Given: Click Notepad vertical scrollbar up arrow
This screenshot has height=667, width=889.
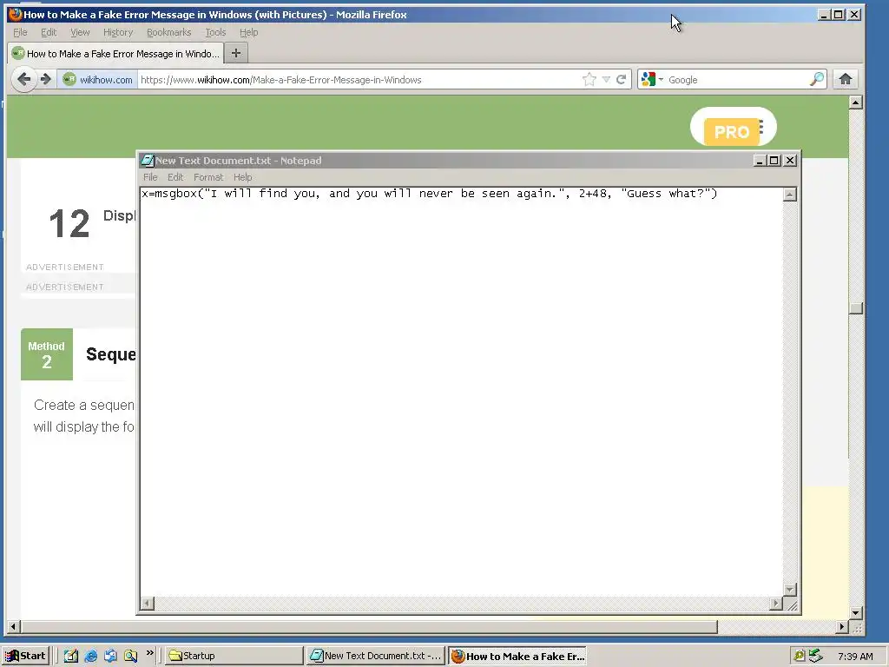Looking at the screenshot, I should (x=790, y=195).
